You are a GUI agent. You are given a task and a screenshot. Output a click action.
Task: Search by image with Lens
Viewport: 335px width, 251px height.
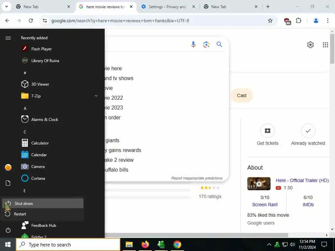pos(206,44)
